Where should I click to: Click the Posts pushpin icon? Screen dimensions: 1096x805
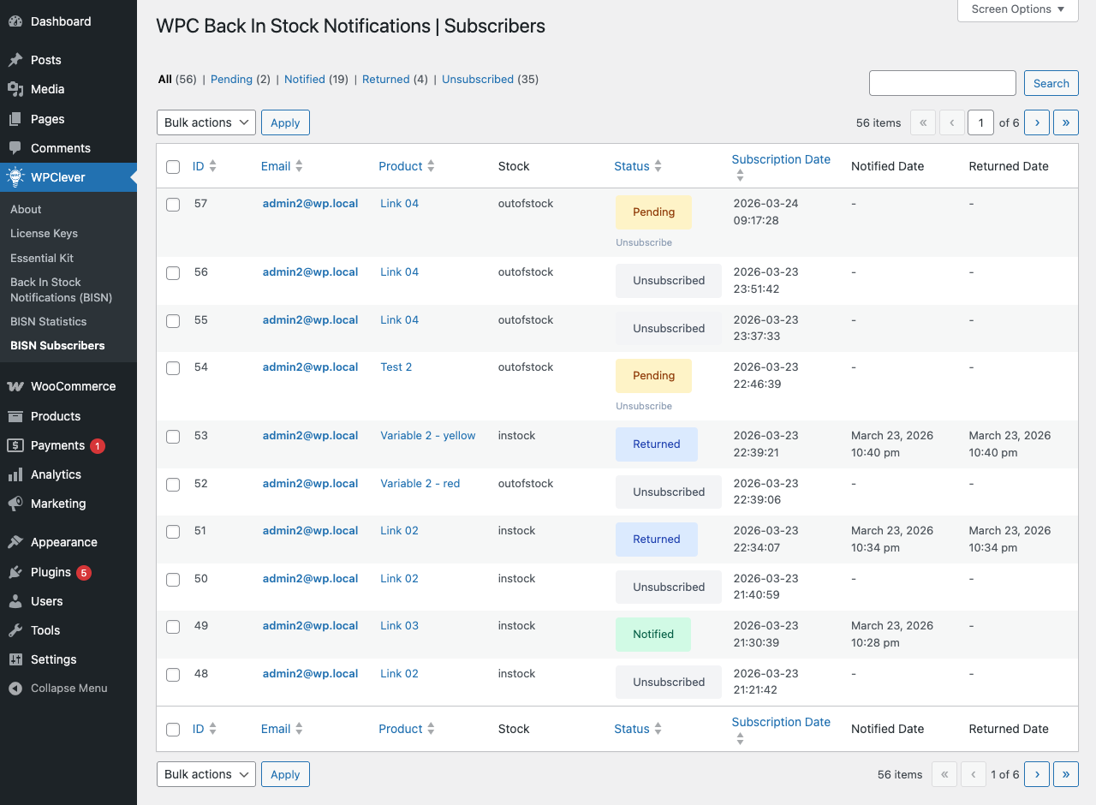(x=15, y=60)
